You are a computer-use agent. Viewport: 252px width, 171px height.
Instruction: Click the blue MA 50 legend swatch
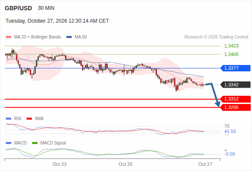69,37
